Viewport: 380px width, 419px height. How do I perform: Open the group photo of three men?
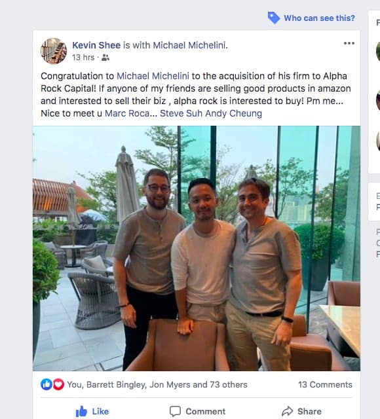[197, 248]
